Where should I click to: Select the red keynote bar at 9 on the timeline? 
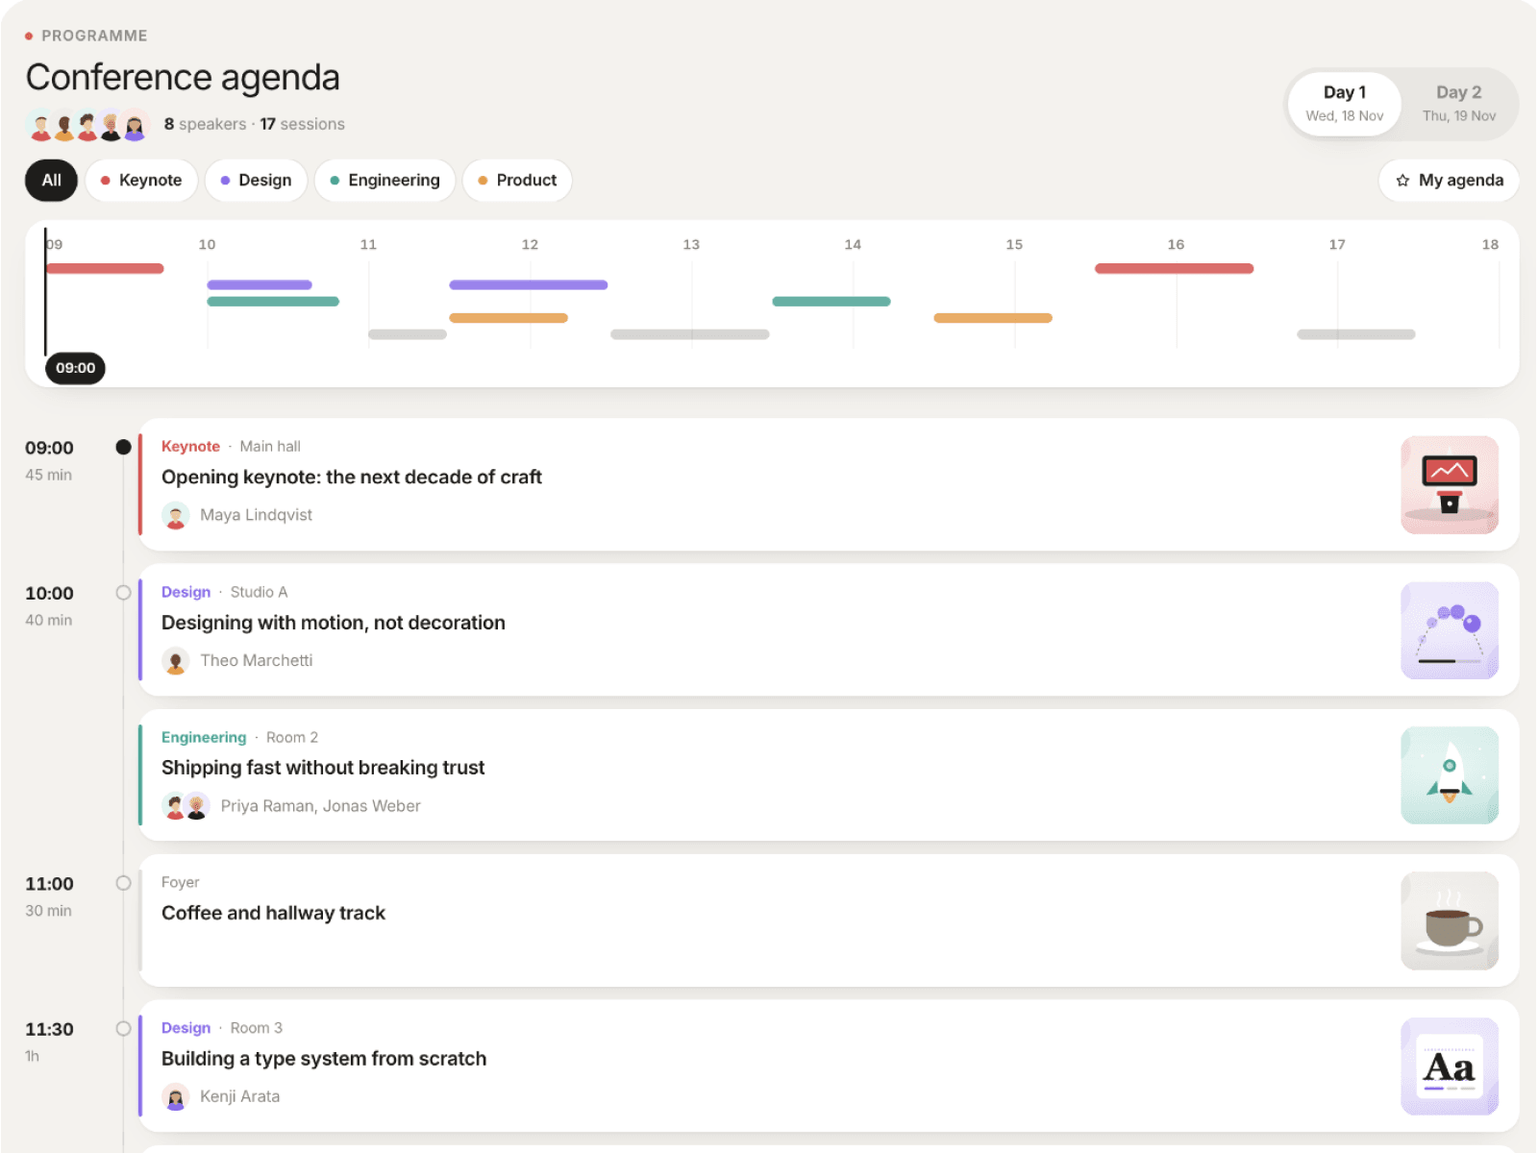(x=105, y=269)
